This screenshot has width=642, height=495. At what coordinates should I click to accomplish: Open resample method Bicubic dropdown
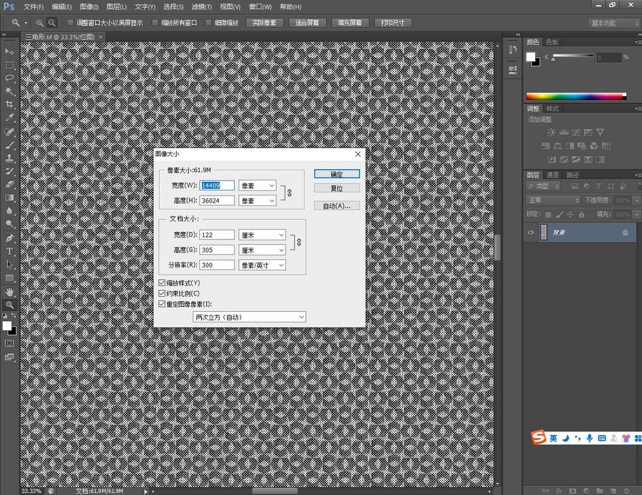click(x=250, y=317)
